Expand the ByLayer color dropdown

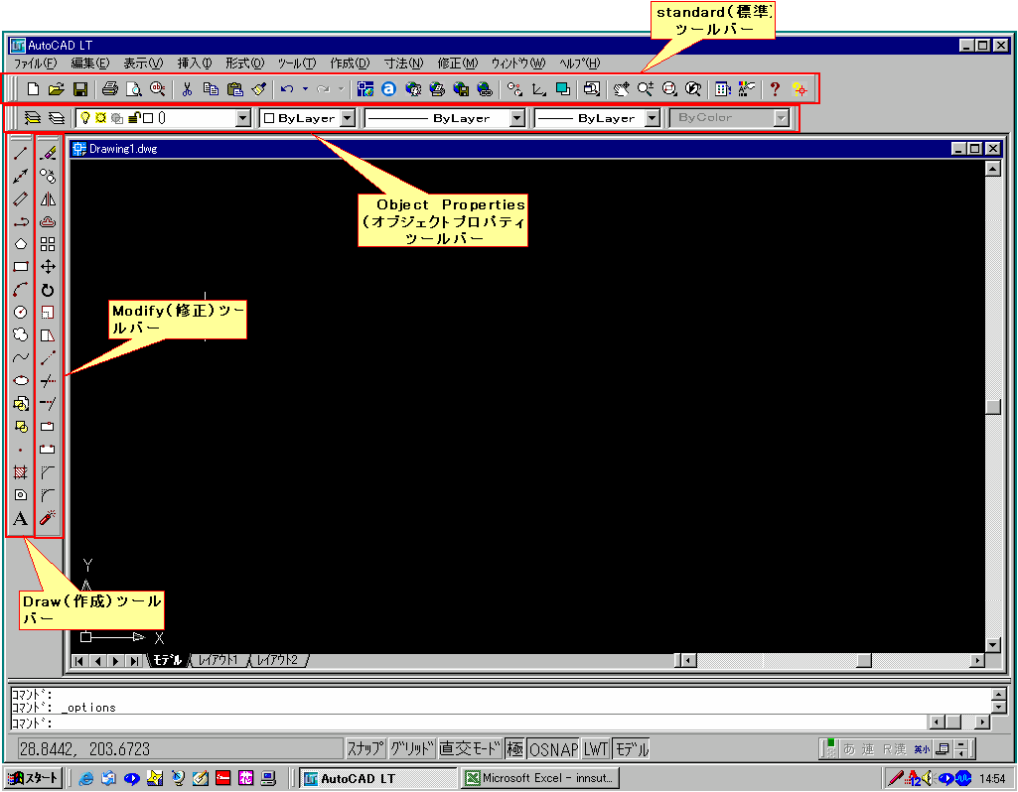coord(348,118)
